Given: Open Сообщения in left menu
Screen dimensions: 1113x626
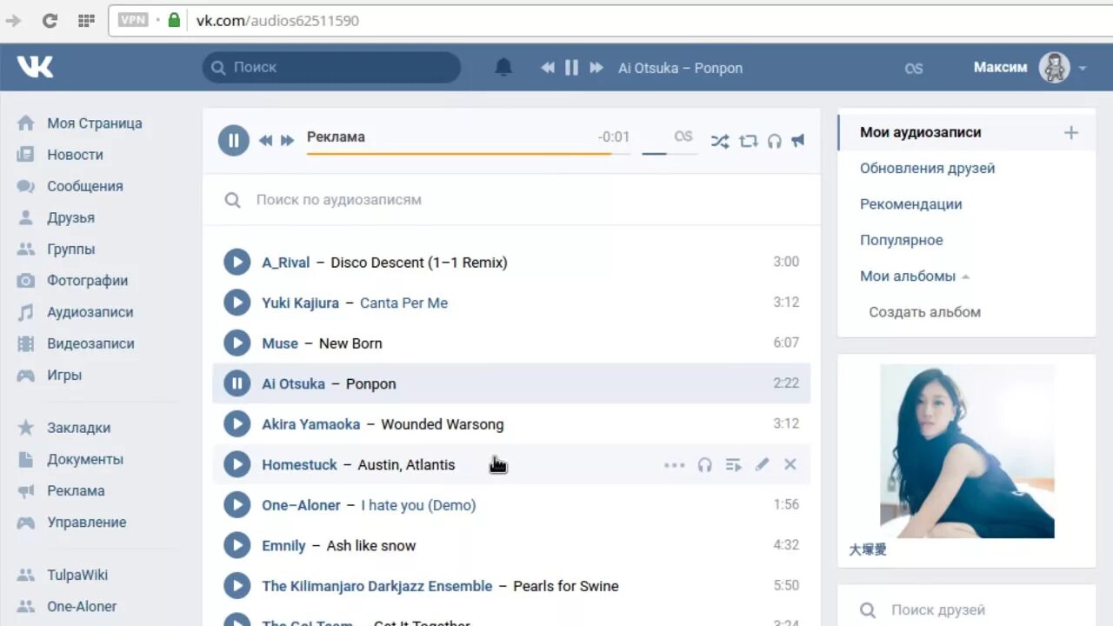Looking at the screenshot, I should [x=85, y=186].
